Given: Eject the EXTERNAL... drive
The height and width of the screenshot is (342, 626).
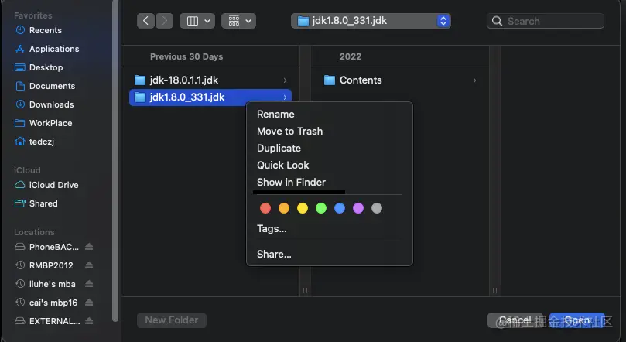Looking at the screenshot, I should [x=89, y=321].
